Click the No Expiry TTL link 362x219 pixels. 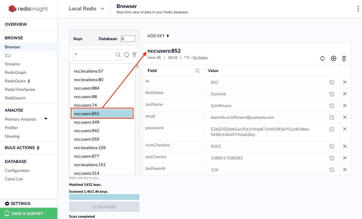pos(201,58)
